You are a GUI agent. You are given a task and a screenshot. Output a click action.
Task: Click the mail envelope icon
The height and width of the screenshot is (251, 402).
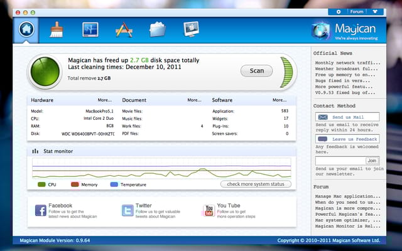[323, 117]
